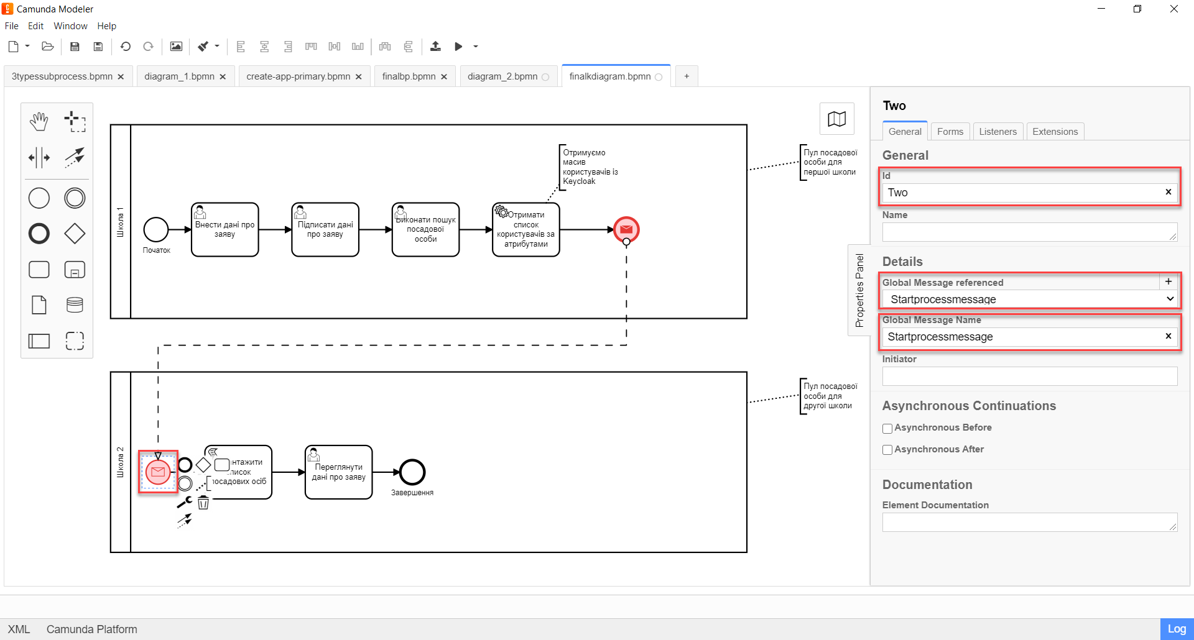Click the Initiator input field
Image resolution: width=1194 pixels, height=640 pixels.
click(x=1029, y=376)
